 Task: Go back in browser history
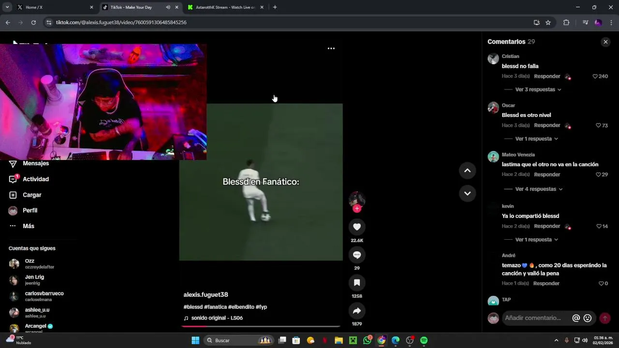8,22
